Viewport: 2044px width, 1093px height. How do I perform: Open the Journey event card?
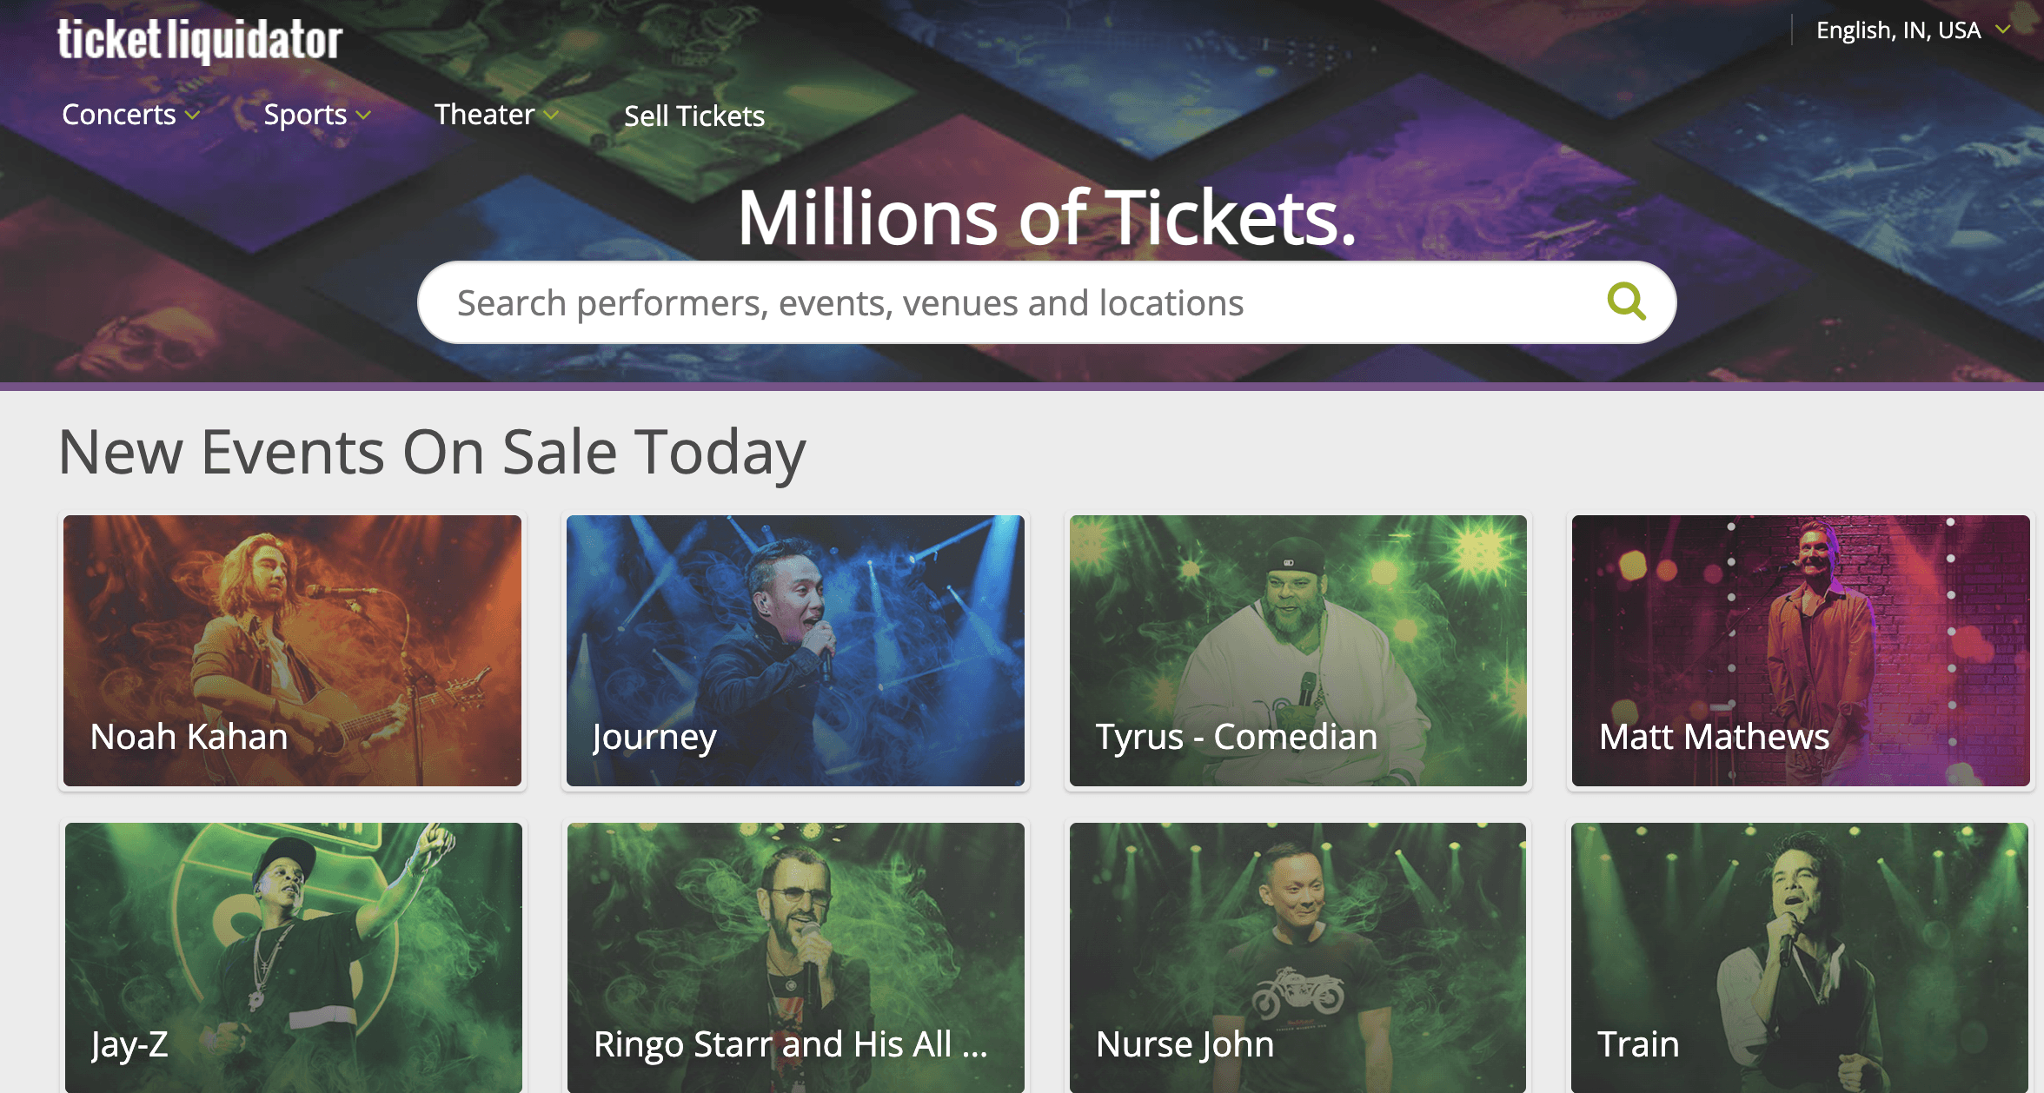click(x=795, y=651)
